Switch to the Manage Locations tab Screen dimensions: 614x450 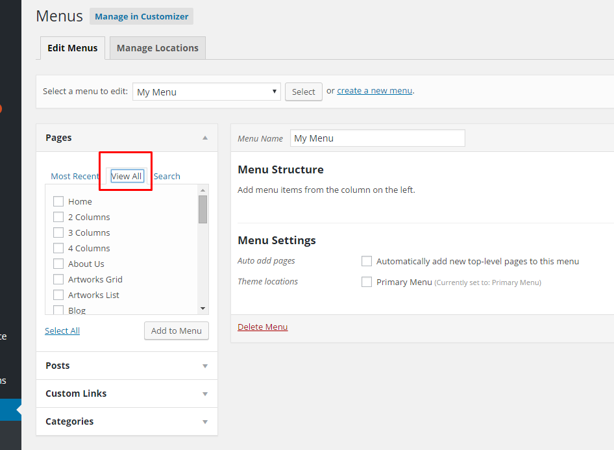[x=158, y=48]
